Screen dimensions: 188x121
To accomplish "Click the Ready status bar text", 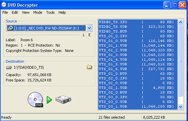I will click(6, 117).
